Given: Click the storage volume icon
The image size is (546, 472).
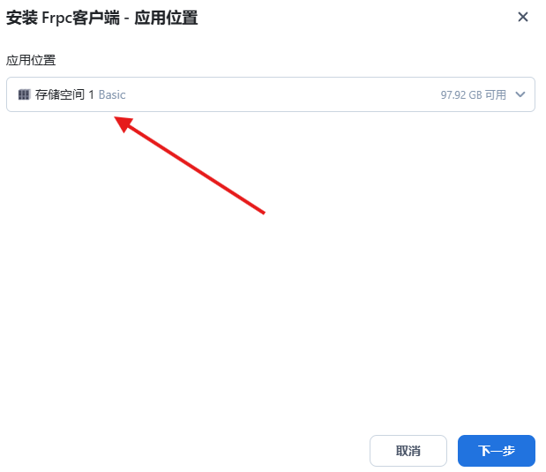Looking at the screenshot, I should (24, 94).
